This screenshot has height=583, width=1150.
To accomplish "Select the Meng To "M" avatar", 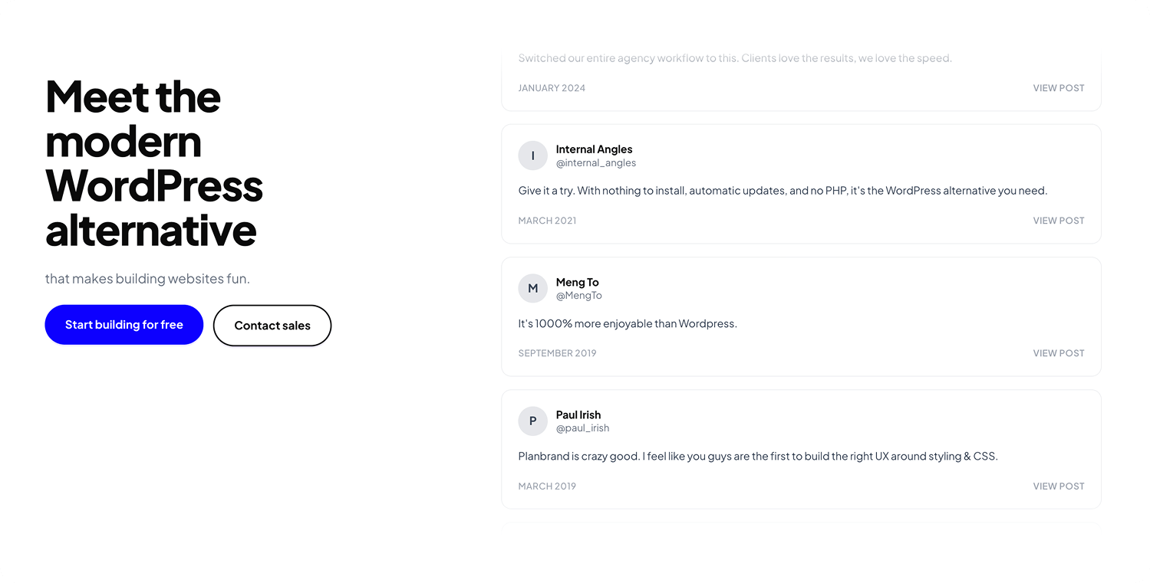I will coord(532,289).
